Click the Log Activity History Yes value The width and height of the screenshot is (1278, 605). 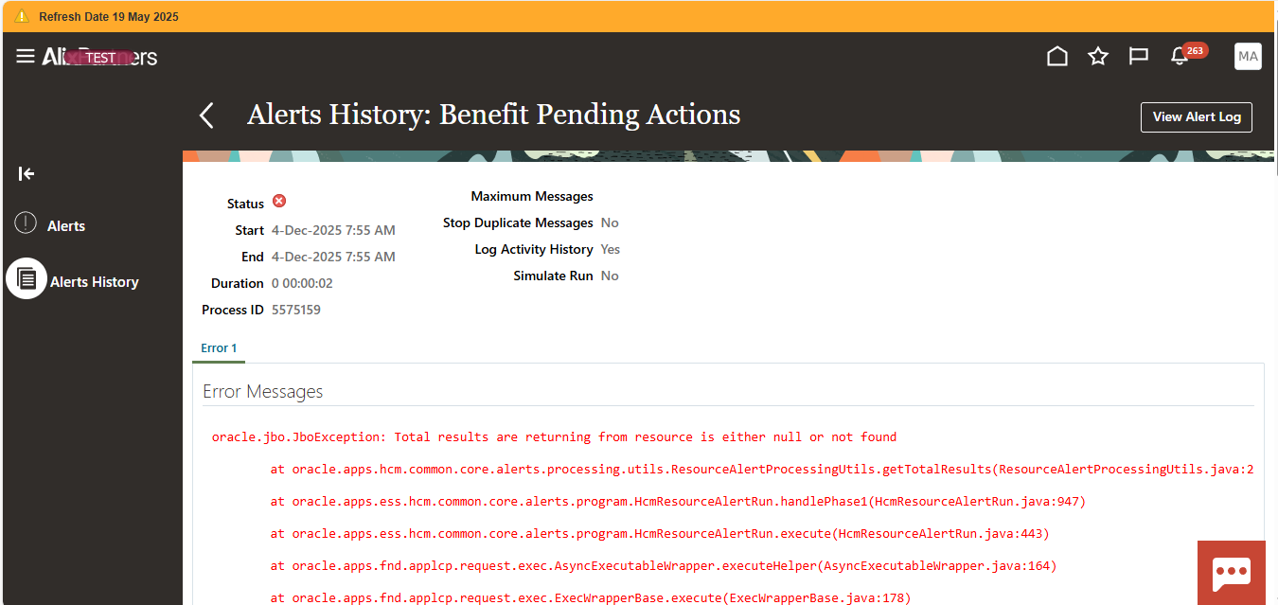[611, 249]
